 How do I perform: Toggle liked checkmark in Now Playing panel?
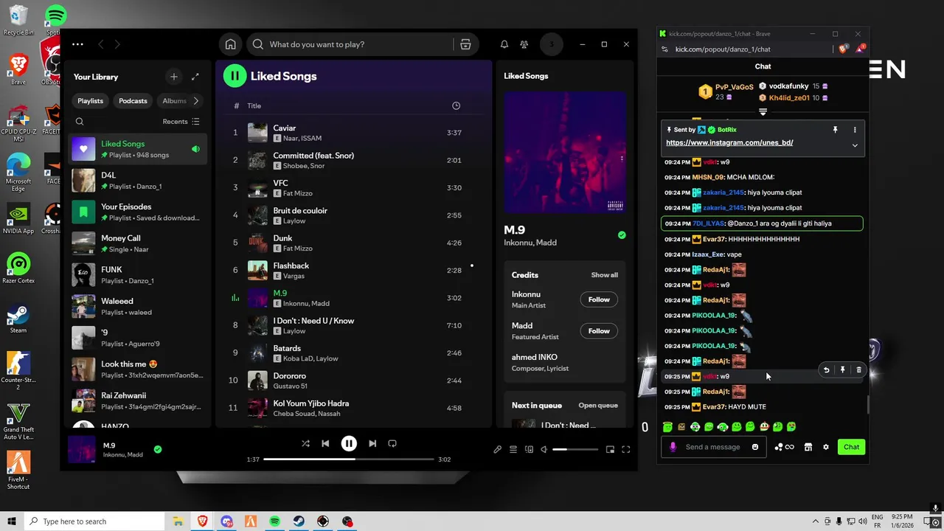(x=622, y=235)
